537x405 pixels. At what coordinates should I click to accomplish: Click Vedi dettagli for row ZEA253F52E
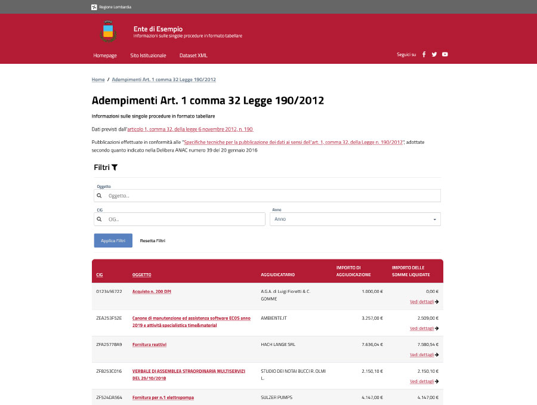click(x=422, y=328)
